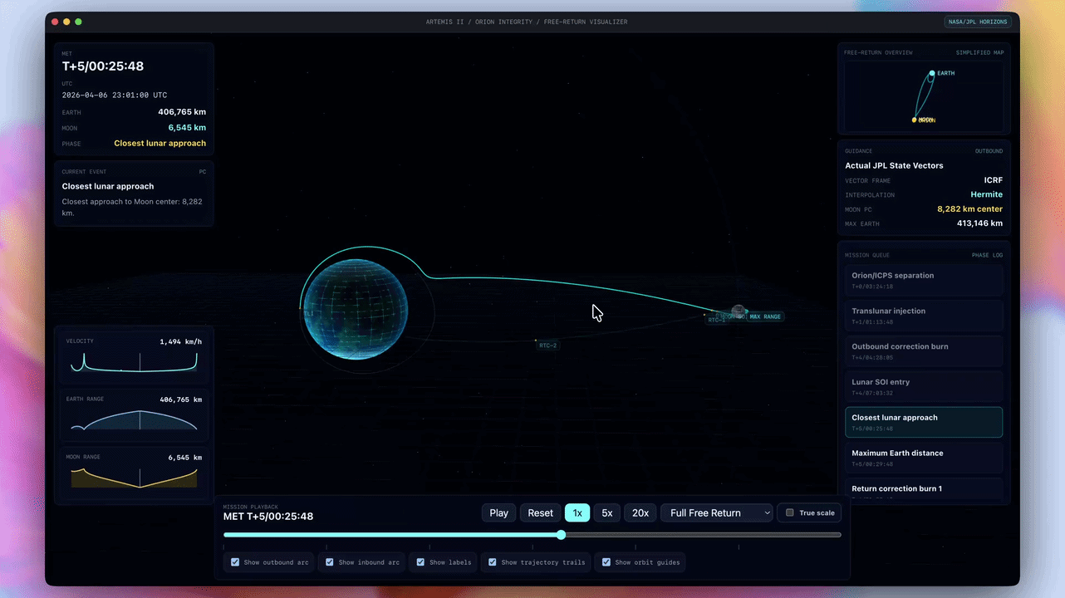Click the mission playback timeline slider handle
This screenshot has width=1065, height=598.
coord(561,535)
